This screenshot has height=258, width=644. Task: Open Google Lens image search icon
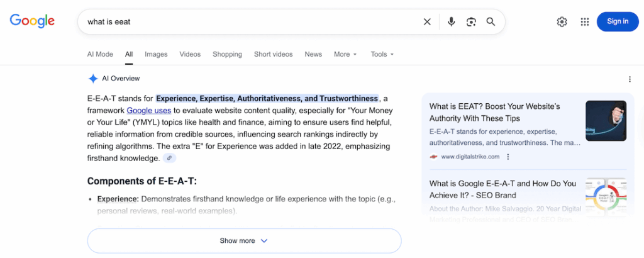(470, 22)
